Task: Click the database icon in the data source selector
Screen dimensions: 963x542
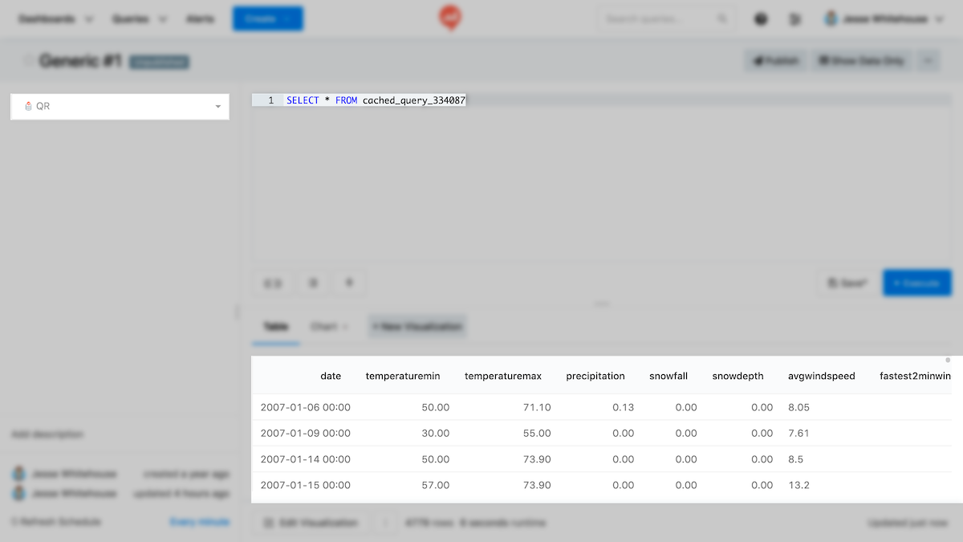Action: [29, 106]
